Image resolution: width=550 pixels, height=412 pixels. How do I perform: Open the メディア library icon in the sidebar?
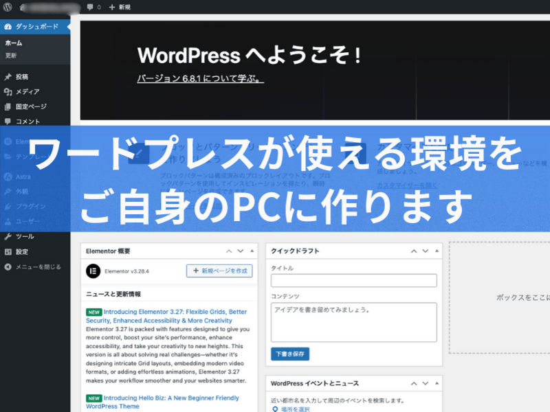[8, 92]
